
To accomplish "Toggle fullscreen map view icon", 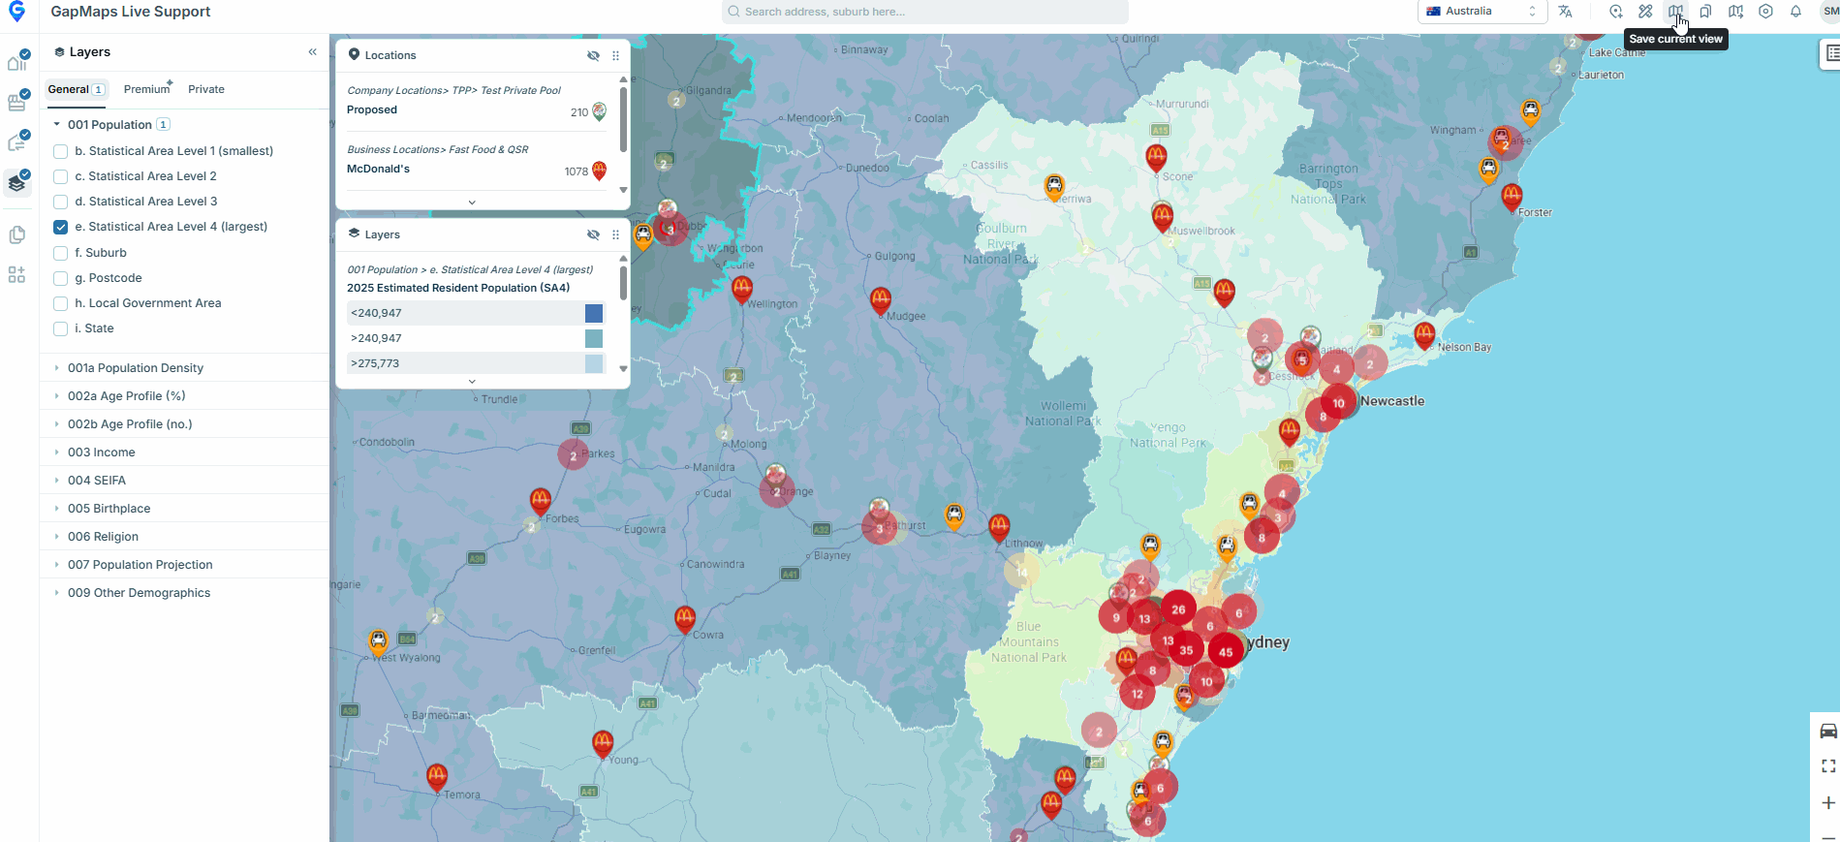I will pyautogui.click(x=1828, y=766).
